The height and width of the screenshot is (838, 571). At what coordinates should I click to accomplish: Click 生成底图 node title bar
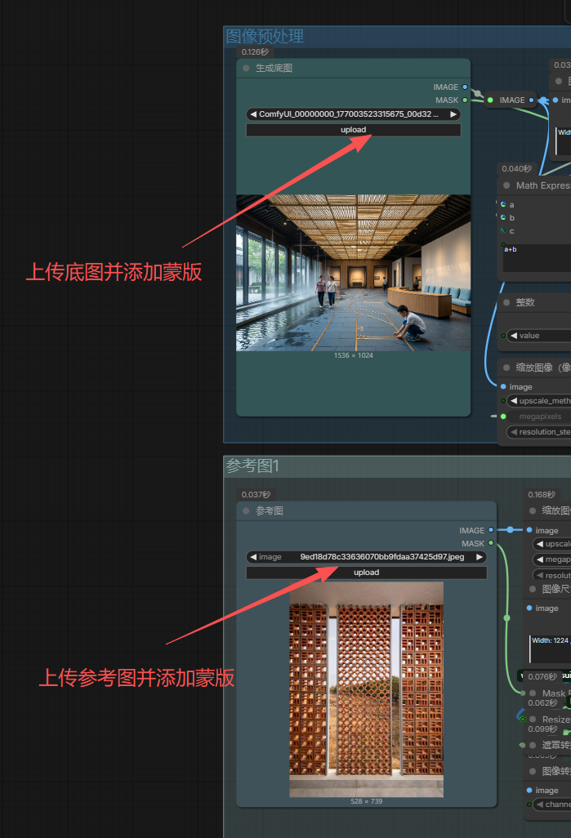(354, 69)
